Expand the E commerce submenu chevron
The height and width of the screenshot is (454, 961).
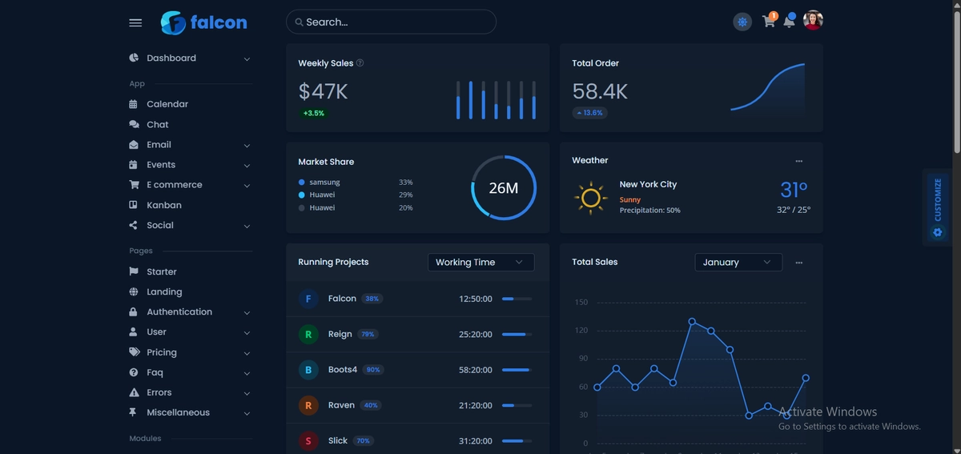coord(247,186)
